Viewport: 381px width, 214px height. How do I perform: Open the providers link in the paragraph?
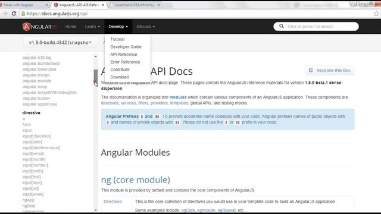[x=159, y=103]
